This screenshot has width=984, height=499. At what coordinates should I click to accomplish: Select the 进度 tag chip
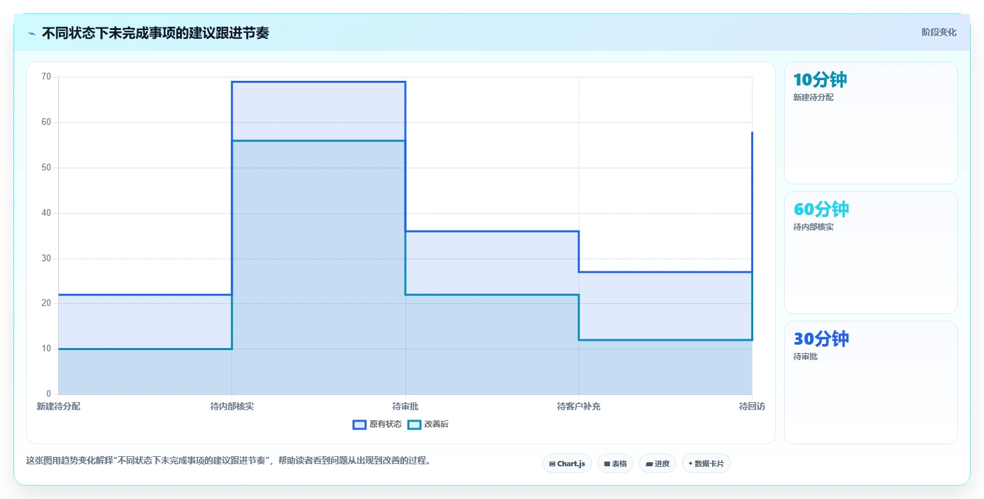658,464
